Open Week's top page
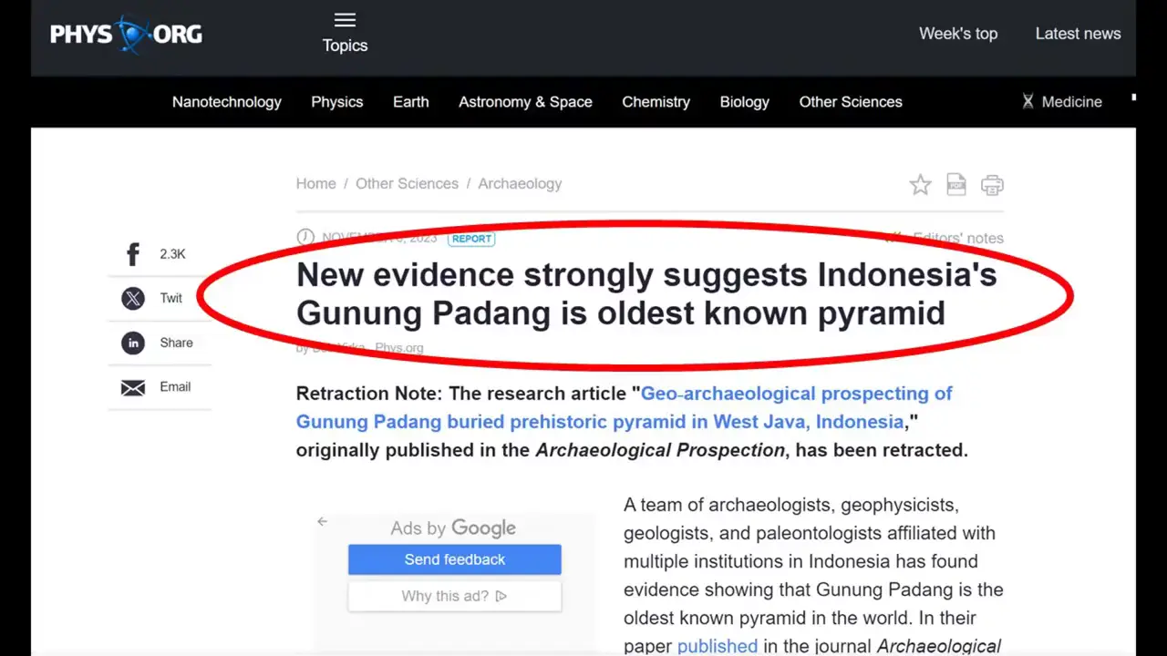Screen dimensions: 1167x656 958,34
